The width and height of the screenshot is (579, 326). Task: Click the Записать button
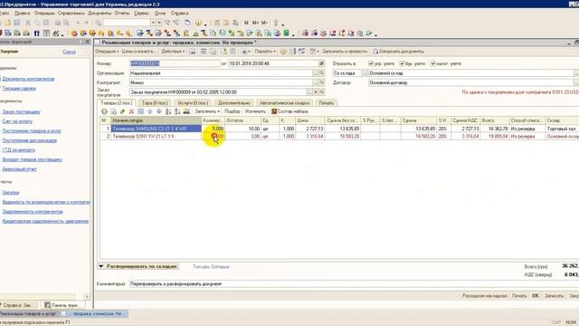pyautogui.click(x=555, y=296)
